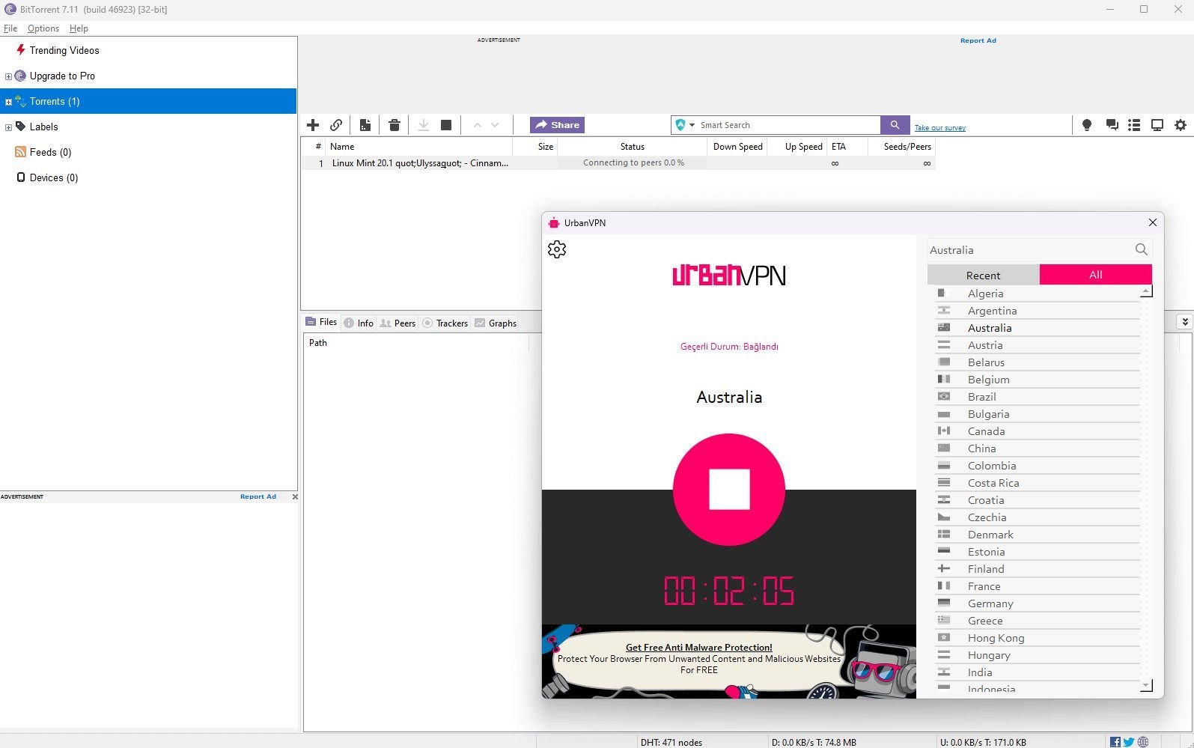Switch to the All countries tab
The height and width of the screenshot is (748, 1194).
pos(1095,275)
